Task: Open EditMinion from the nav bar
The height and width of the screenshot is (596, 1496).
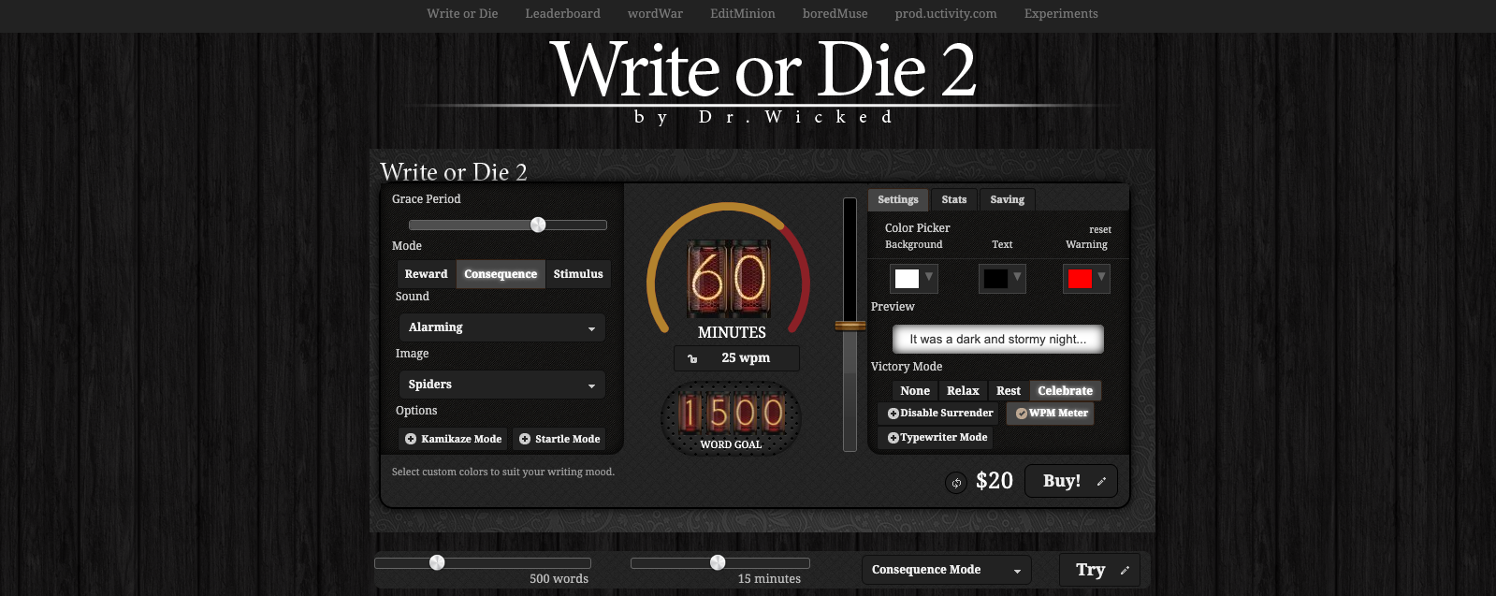Action: [x=743, y=14]
